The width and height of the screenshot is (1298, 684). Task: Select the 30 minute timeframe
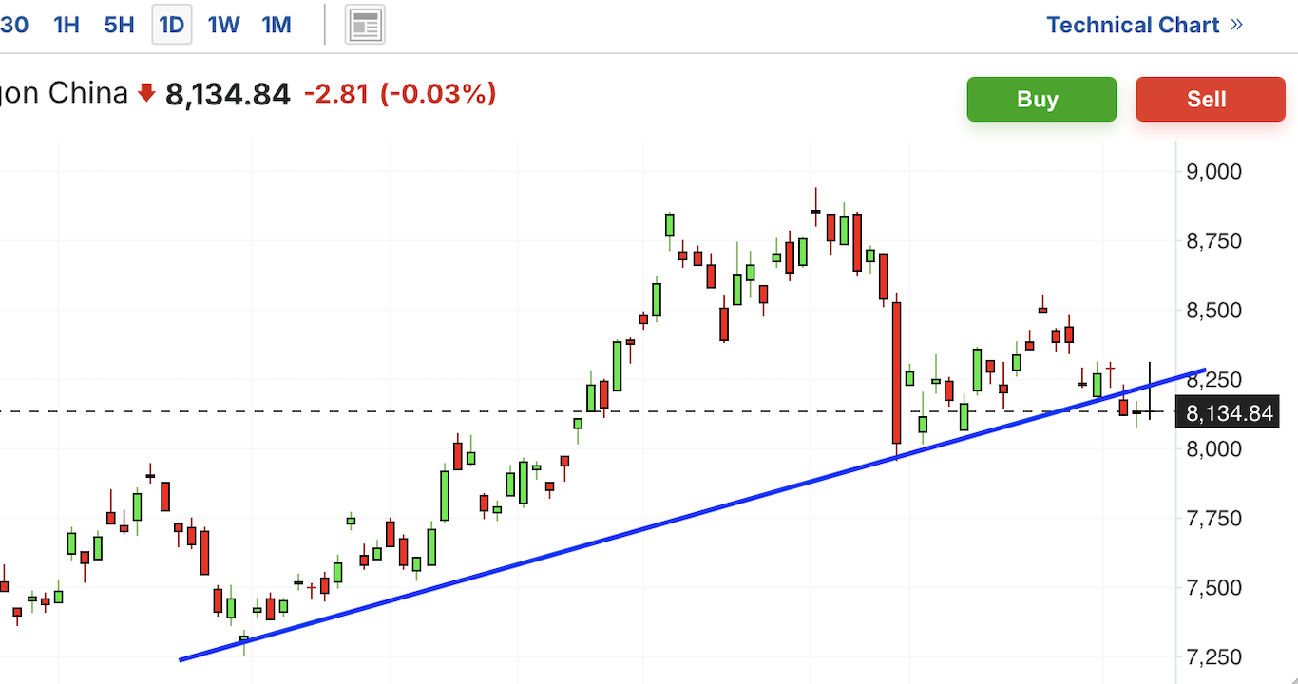tap(14, 25)
